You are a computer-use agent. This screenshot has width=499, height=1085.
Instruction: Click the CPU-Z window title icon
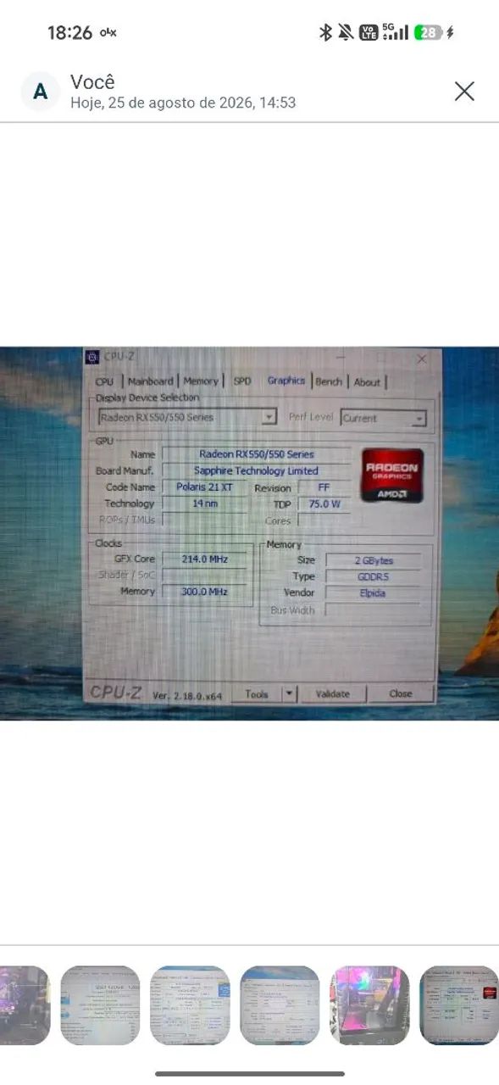[92, 357]
